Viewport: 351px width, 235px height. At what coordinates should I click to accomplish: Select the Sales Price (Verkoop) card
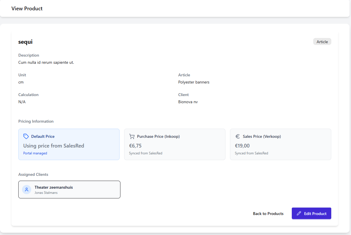280,144
